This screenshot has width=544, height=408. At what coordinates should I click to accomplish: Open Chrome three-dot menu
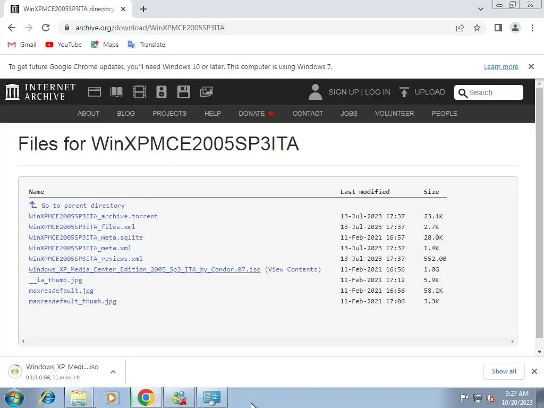pyautogui.click(x=532, y=28)
